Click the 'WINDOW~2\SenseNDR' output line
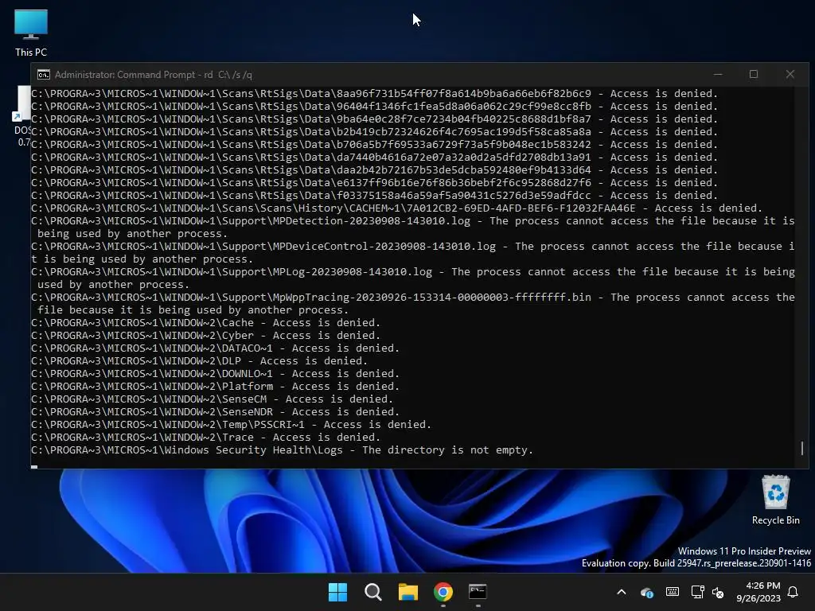The height and width of the screenshot is (611, 815). pos(215,412)
